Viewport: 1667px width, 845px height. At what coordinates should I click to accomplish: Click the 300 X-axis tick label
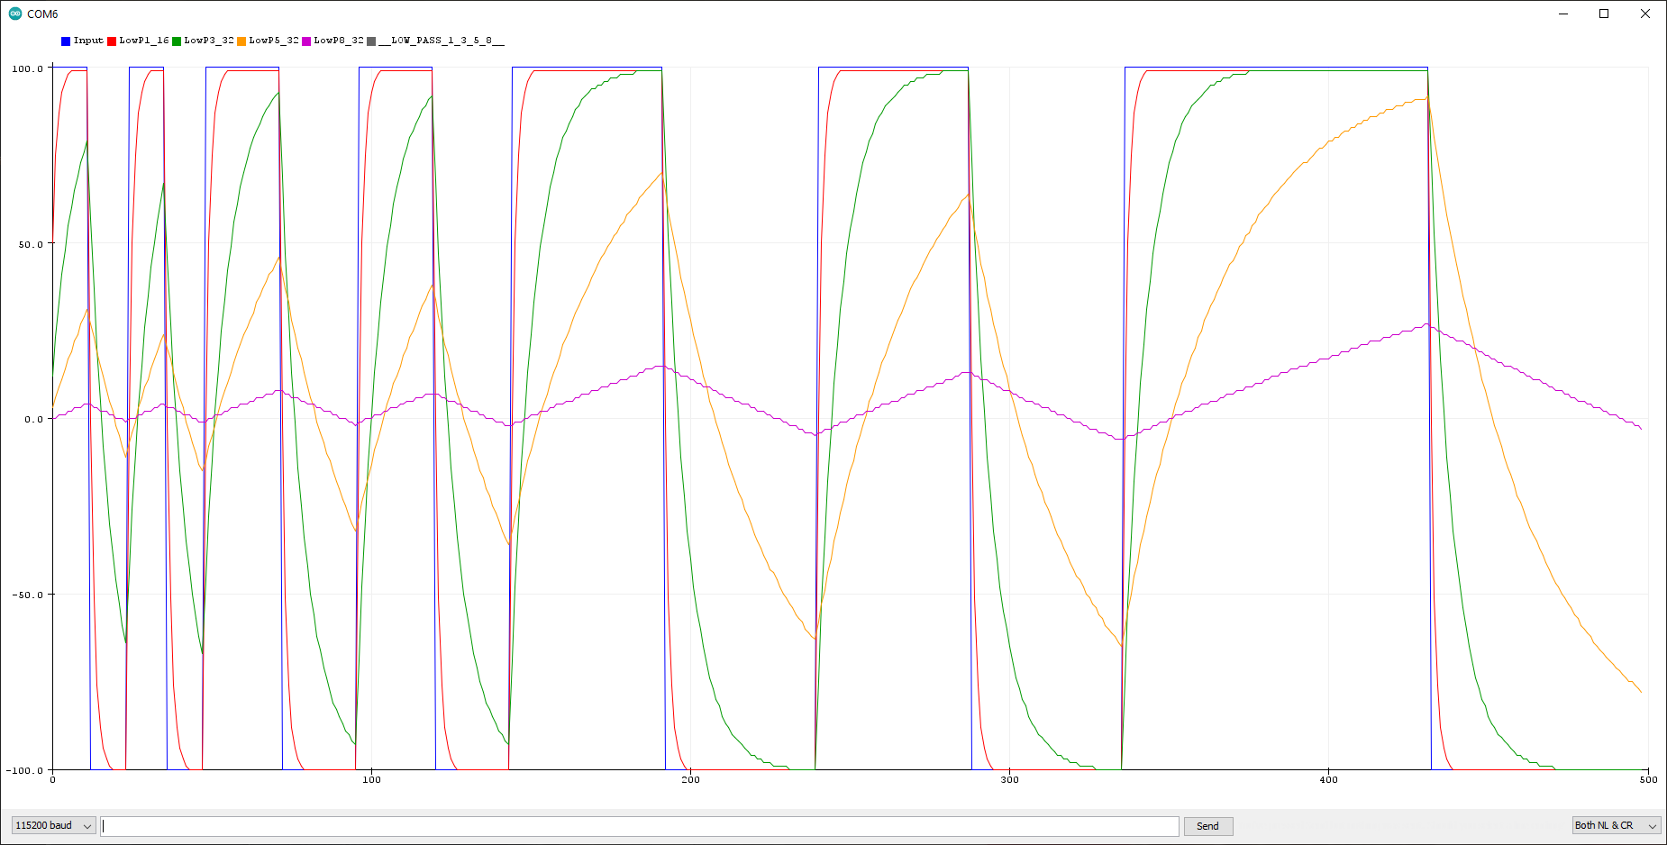pyautogui.click(x=1009, y=780)
